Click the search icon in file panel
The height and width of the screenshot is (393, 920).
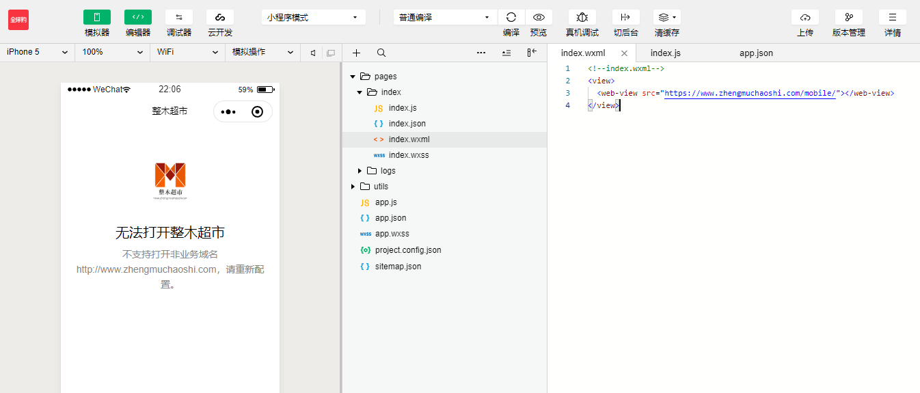tap(381, 53)
